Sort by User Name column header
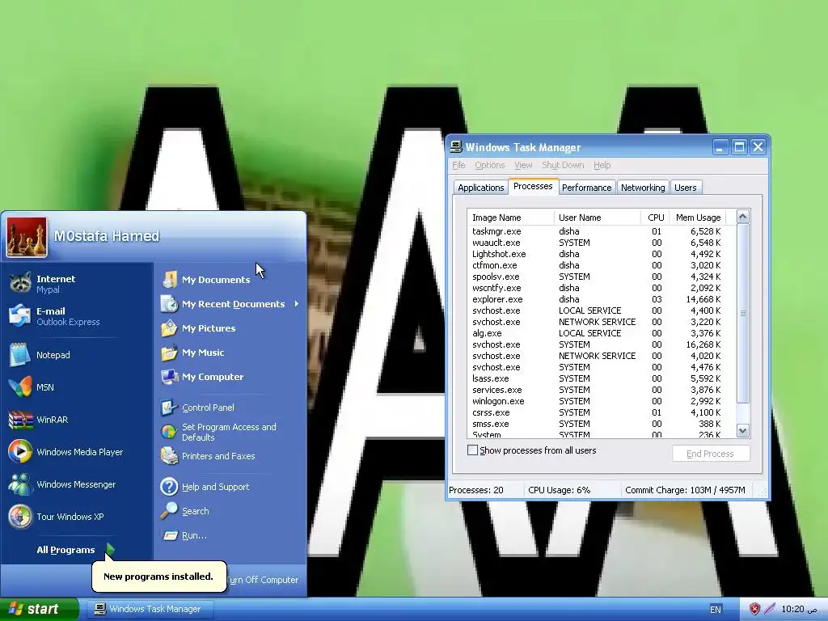 click(x=598, y=217)
